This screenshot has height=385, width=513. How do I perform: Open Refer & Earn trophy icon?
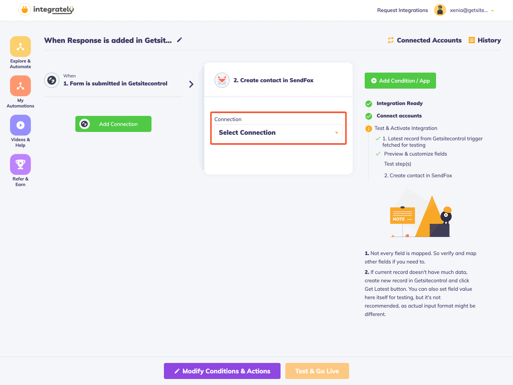coord(20,164)
